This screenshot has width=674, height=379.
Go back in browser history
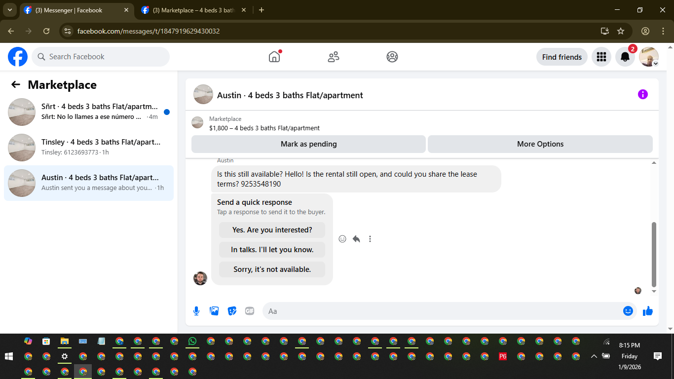point(11,31)
